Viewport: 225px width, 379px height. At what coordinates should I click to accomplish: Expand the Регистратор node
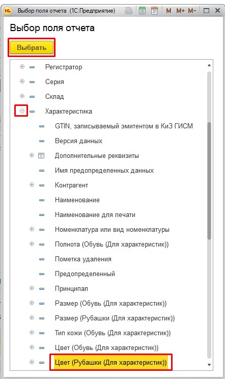(x=22, y=66)
